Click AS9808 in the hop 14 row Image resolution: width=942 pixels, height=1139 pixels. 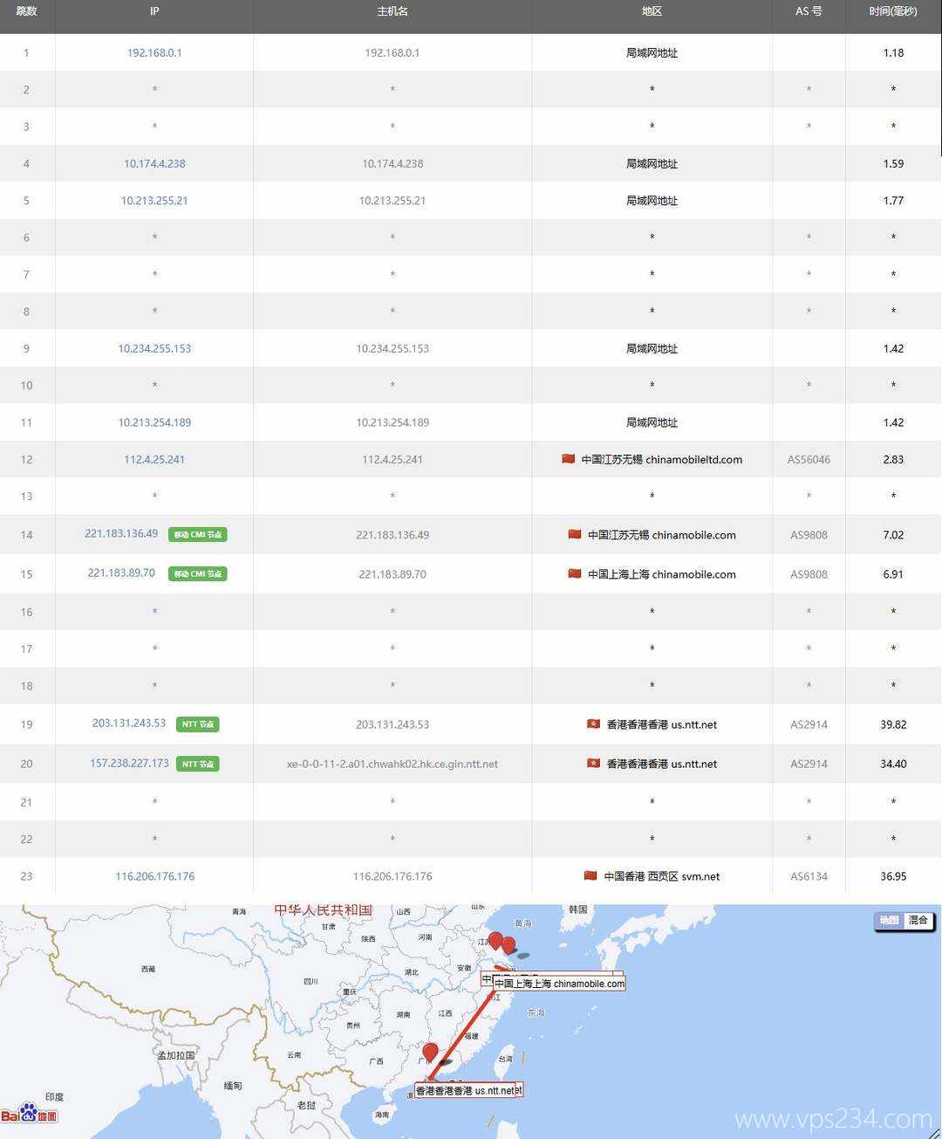click(809, 535)
